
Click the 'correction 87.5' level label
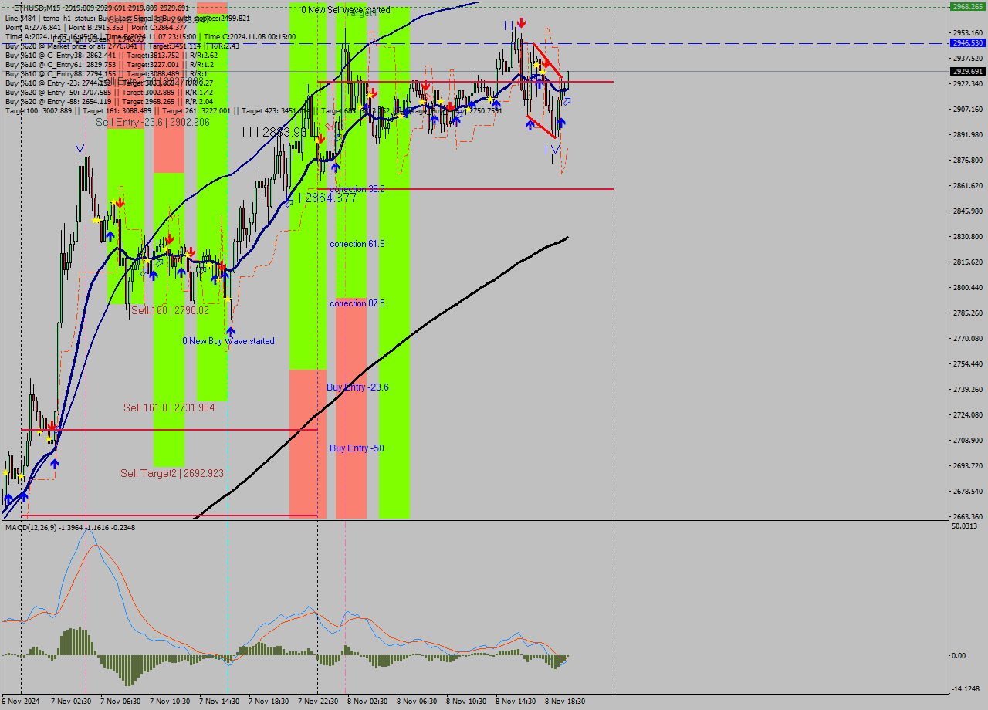tap(357, 303)
